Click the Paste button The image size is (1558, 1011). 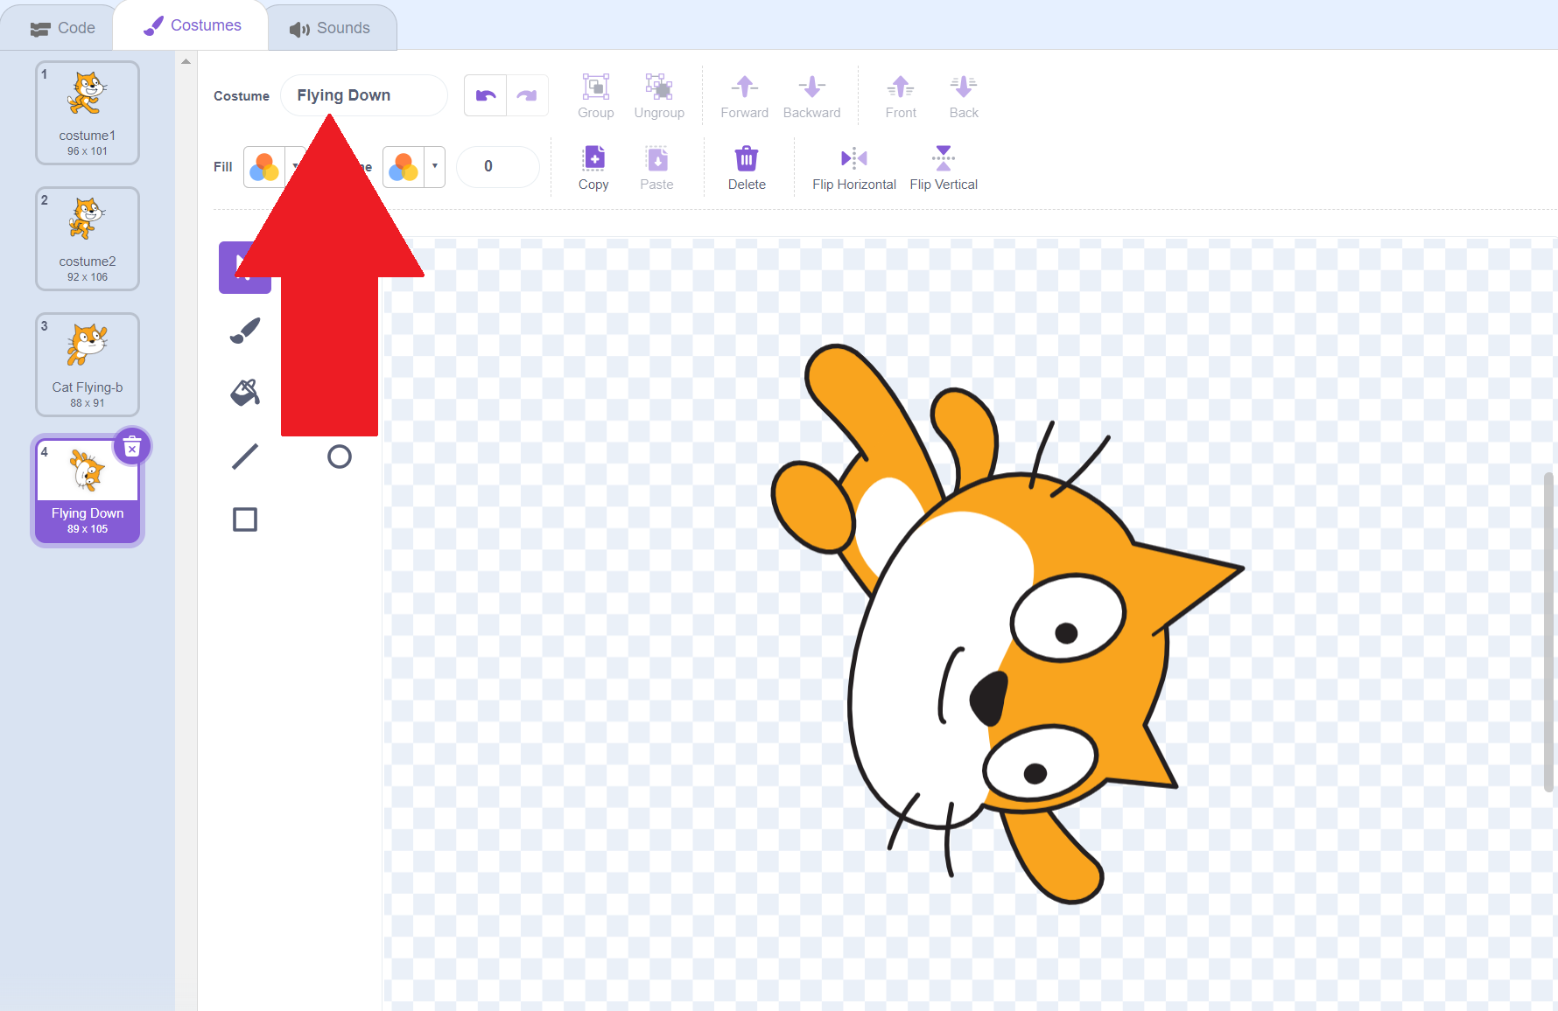pyautogui.click(x=656, y=168)
